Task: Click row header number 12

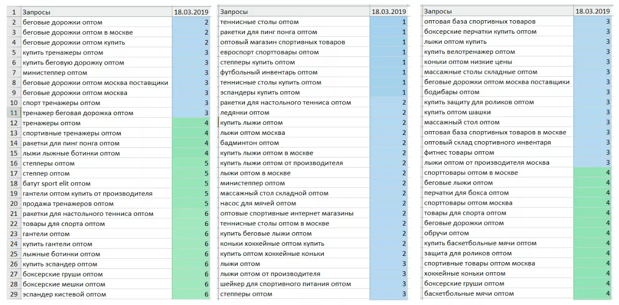Action: click(x=13, y=123)
